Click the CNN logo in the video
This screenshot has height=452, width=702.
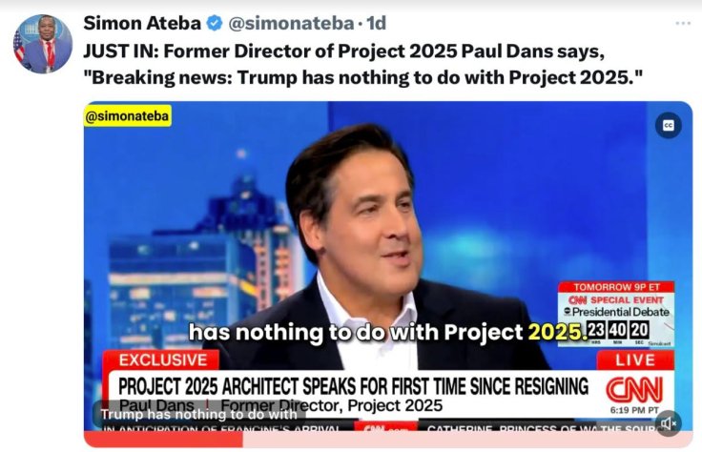(x=634, y=389)
